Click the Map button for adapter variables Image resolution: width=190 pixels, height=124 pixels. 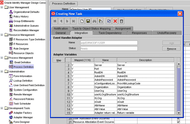(59, 60)
